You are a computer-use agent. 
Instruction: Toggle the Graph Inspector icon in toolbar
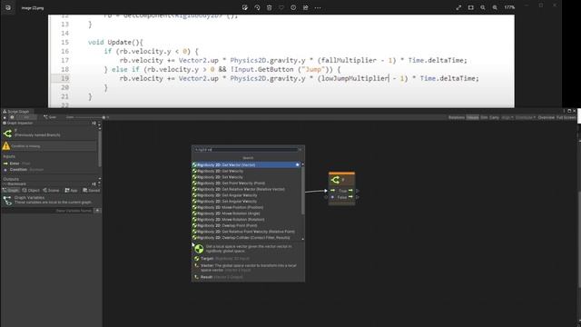click(12, 117)
